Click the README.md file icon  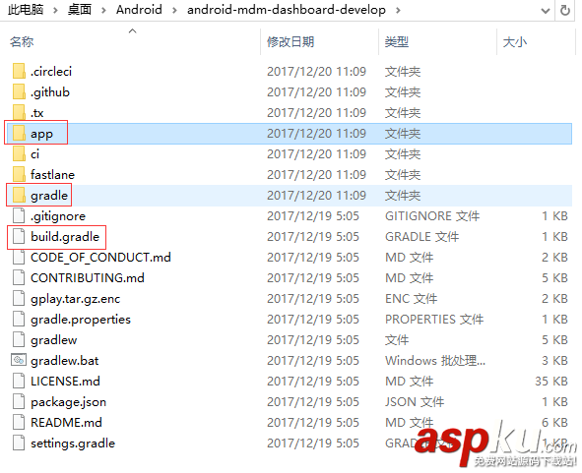click(19, 423)
